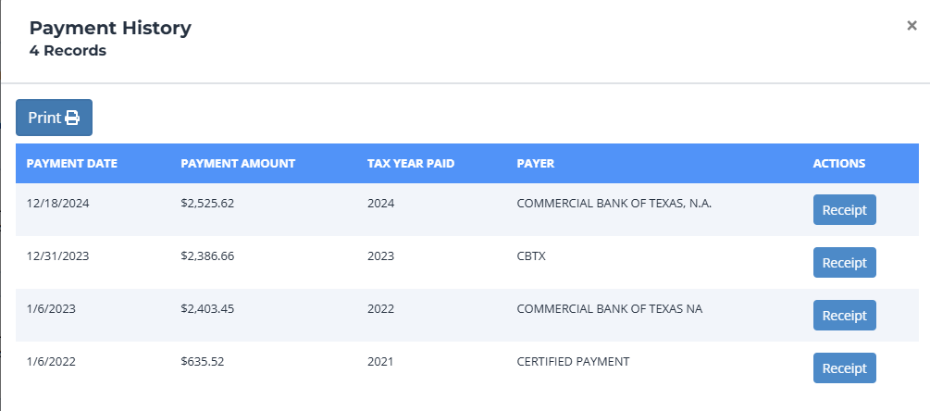
Task: Click the printer icon in Print button
Action: pyautogui.click(x=72, y=118)
